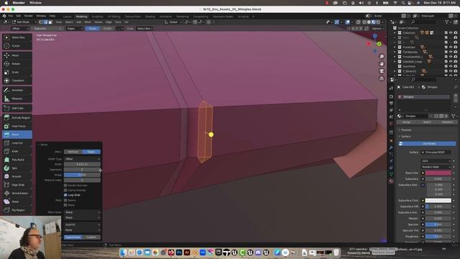
Task: Activate the Transform tool
Action: (17, 81)
